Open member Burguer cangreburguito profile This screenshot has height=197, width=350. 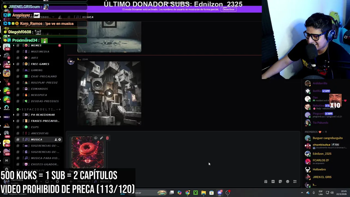tap(325, 138)
